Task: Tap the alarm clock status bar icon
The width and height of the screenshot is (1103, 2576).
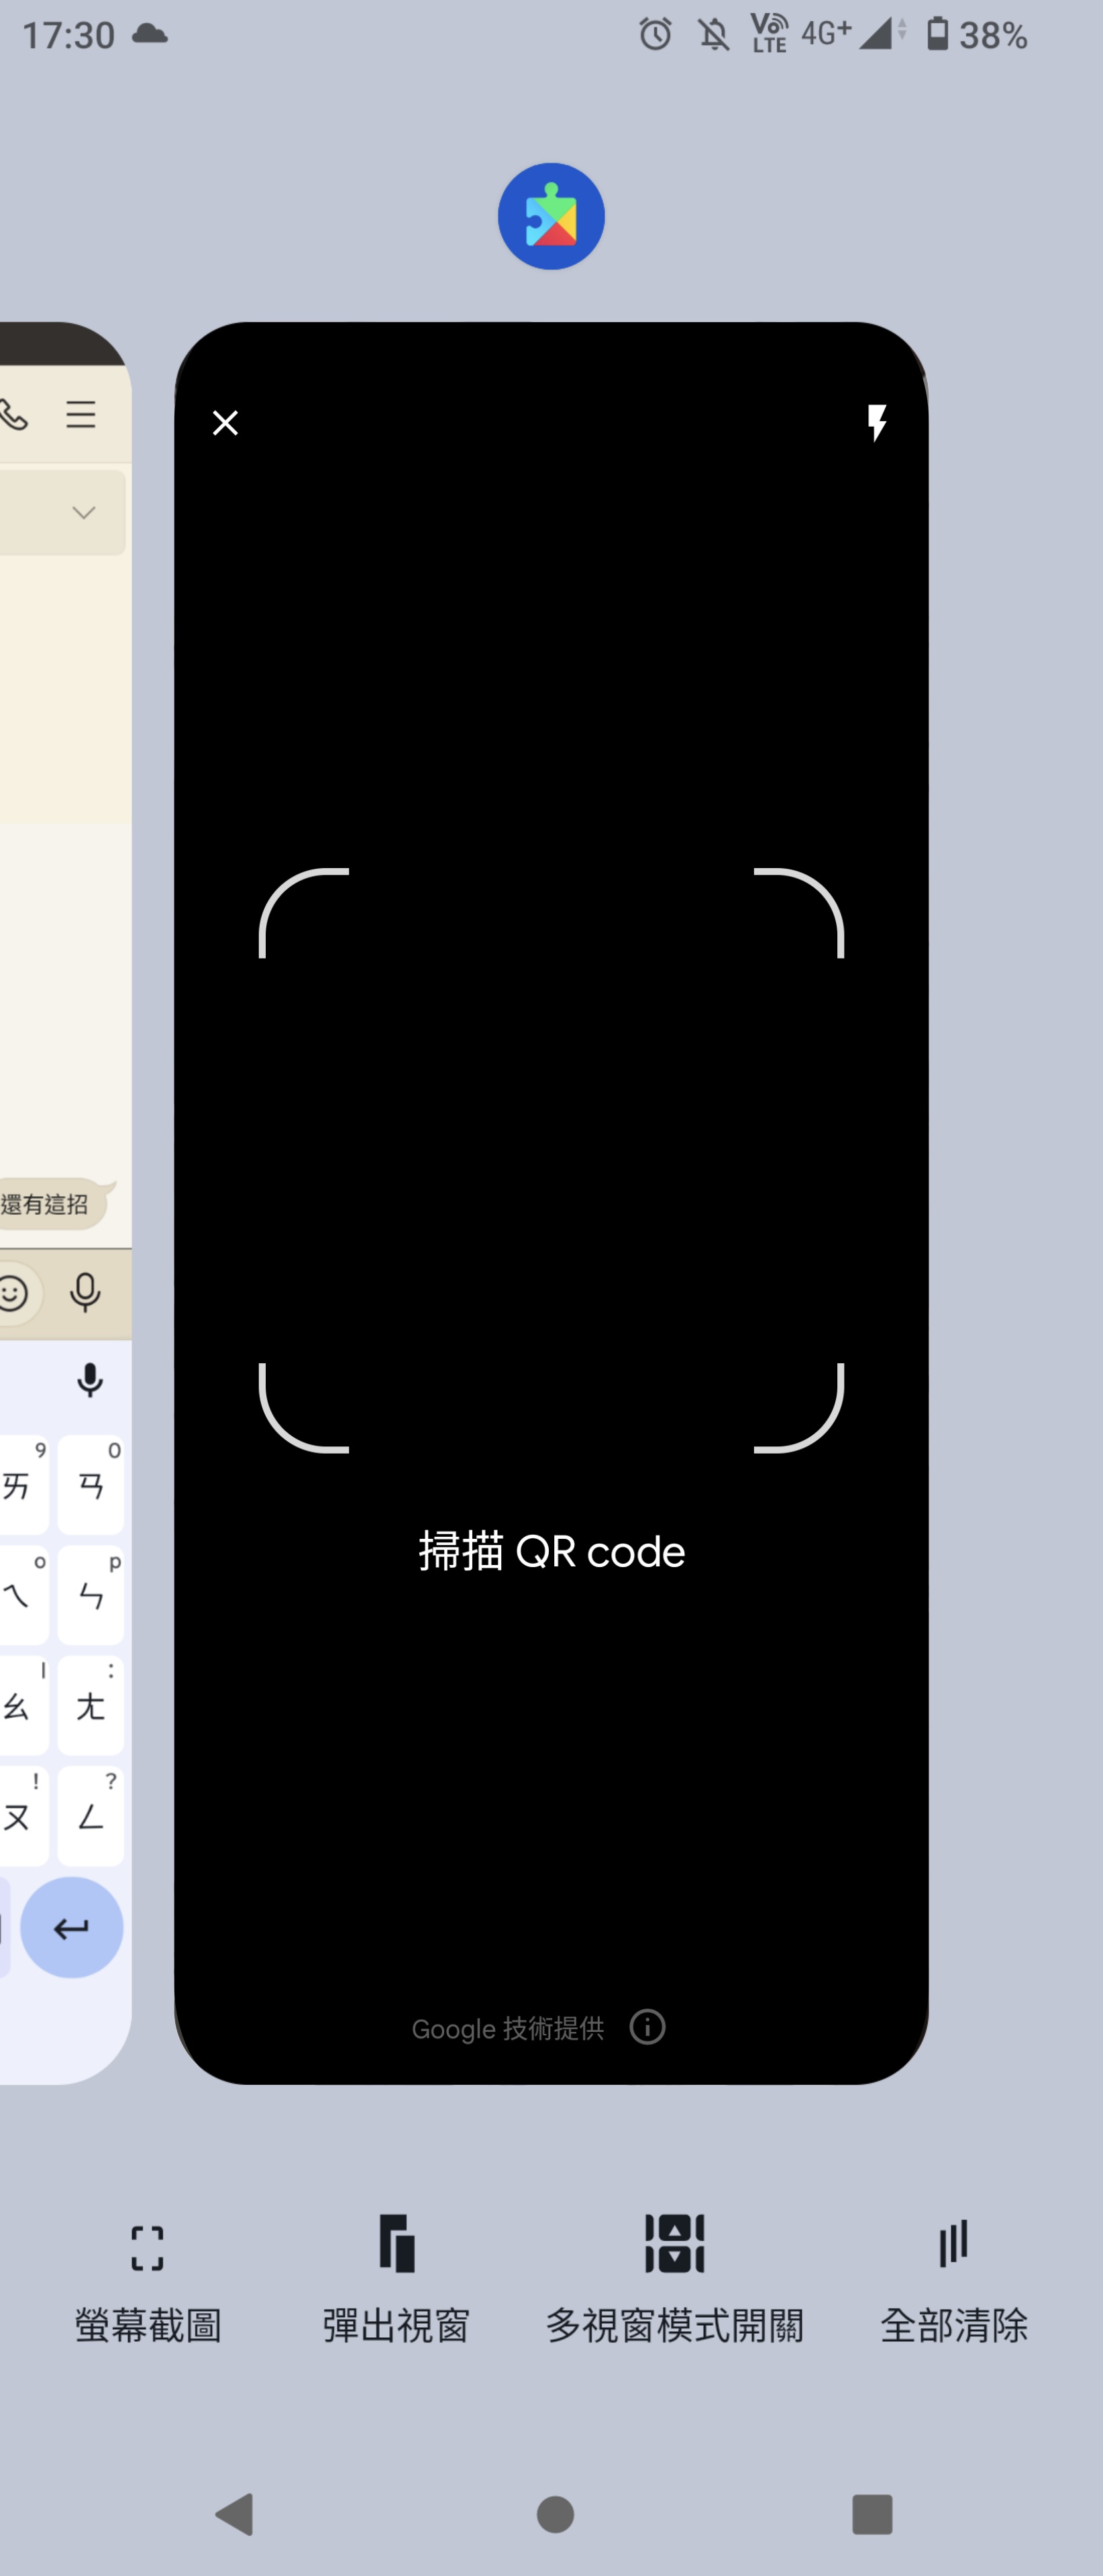Action: [x=655, y=35]
